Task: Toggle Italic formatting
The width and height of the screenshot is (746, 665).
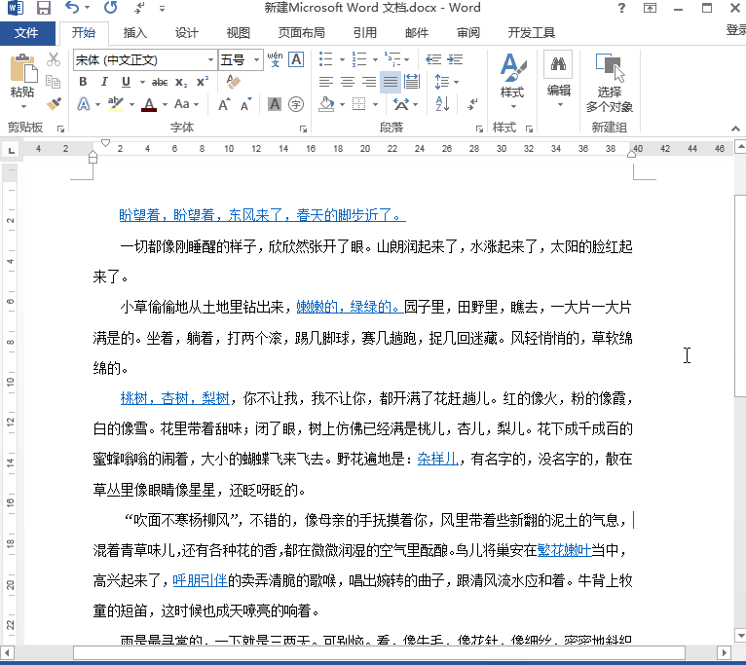Action: pos(104,82)
